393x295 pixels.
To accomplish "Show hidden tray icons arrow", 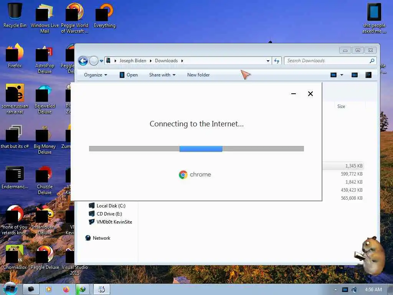I will [335, 290].
